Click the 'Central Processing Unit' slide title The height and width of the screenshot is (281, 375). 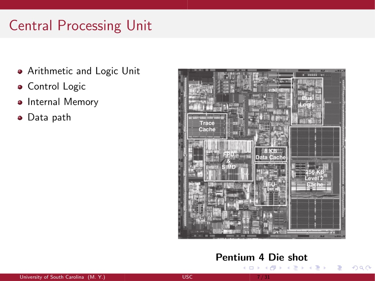[x=80, y=25]
